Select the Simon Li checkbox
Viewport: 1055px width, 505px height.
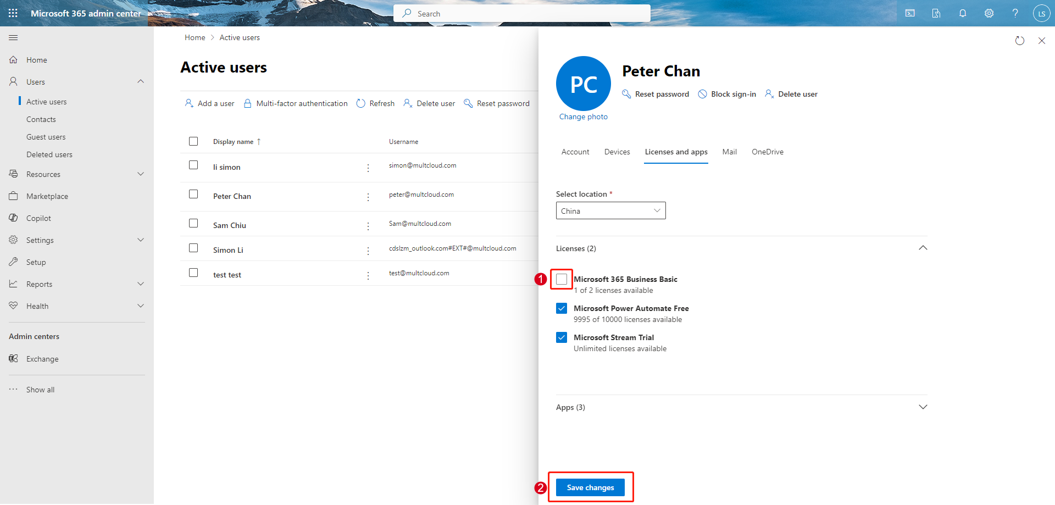pos(193,248)
